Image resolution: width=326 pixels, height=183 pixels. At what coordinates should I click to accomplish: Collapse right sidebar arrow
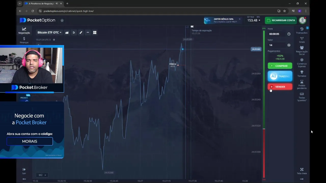pos(302,179)
